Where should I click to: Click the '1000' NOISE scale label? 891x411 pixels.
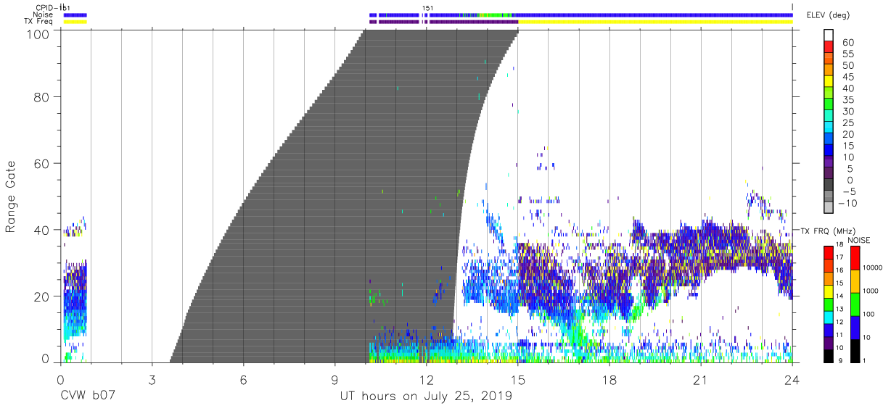[x=870, y=291]
